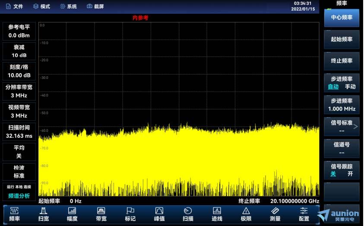This screenshot has height=226, width=364.
Task: Expand the 信号标准 signal standard arrow
Action: (x=356, y=127)
